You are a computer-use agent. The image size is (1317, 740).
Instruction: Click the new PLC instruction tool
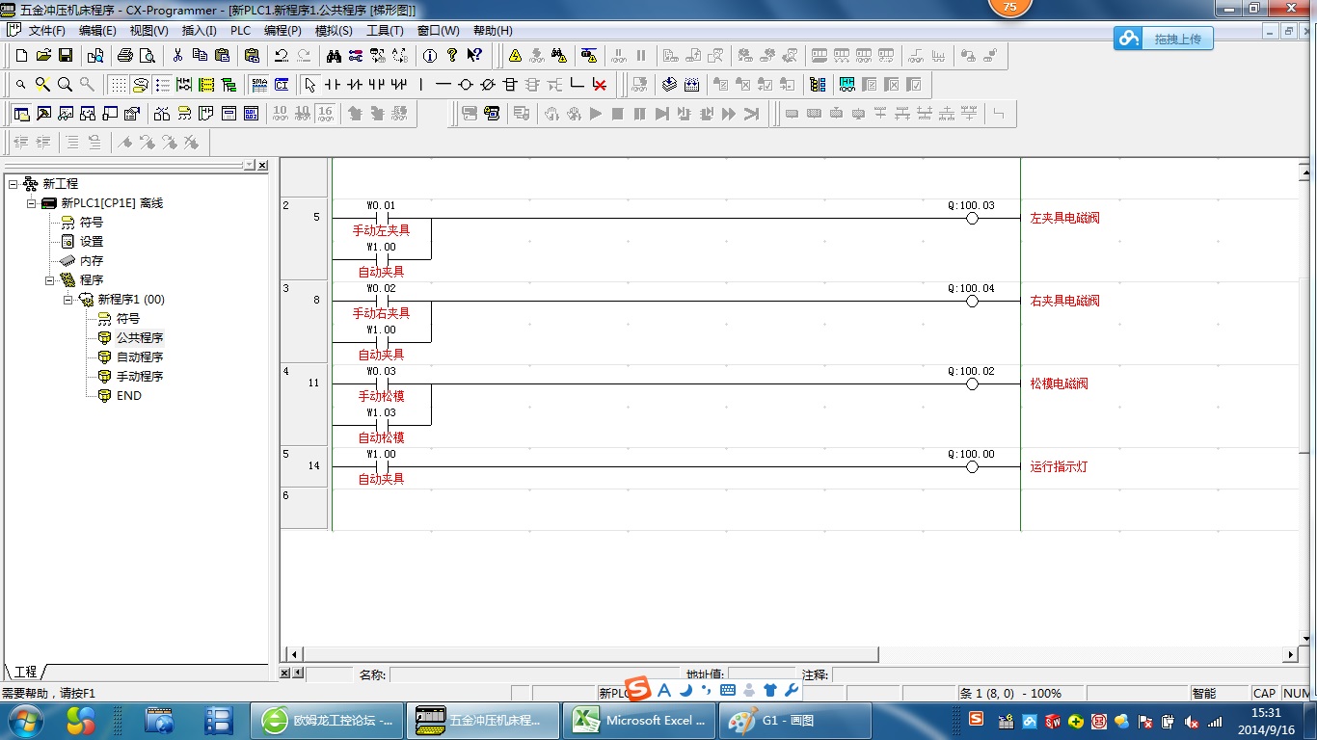tap(510, 85)
